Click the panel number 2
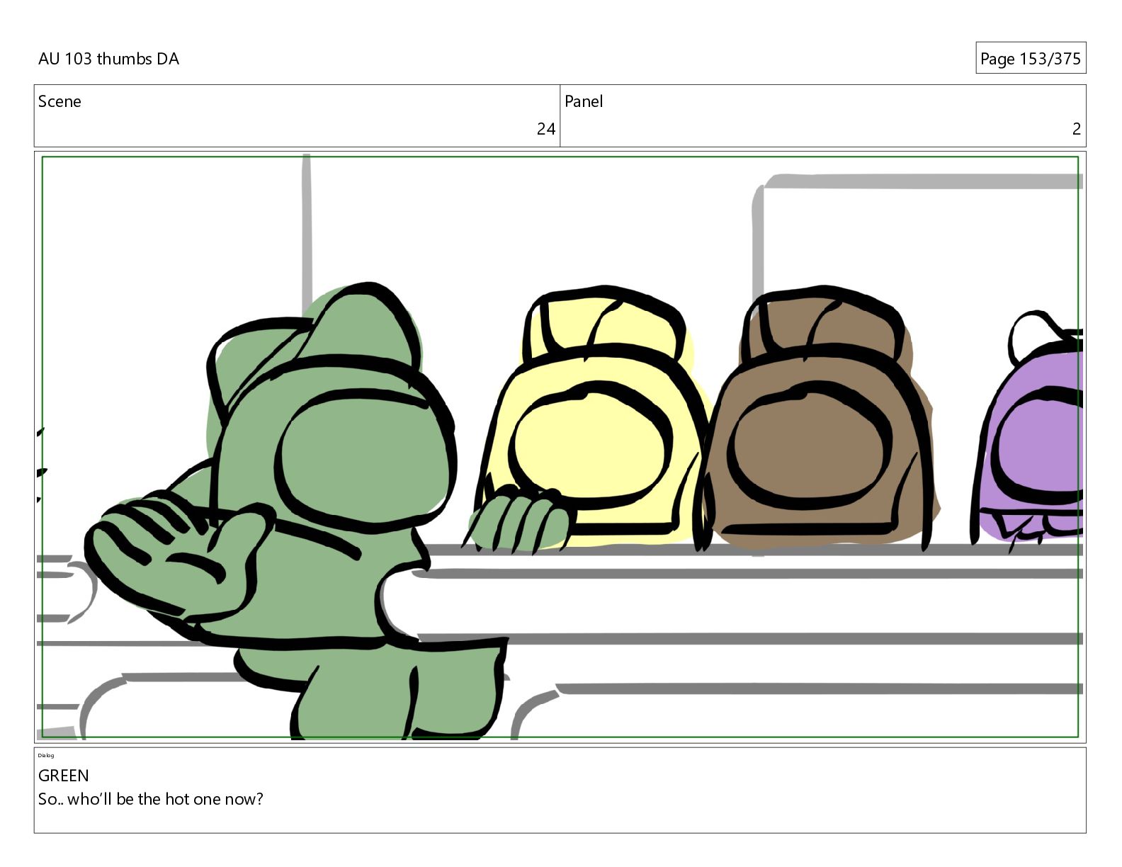This screenshot has width=1122, height=867. coord(1076,129)
